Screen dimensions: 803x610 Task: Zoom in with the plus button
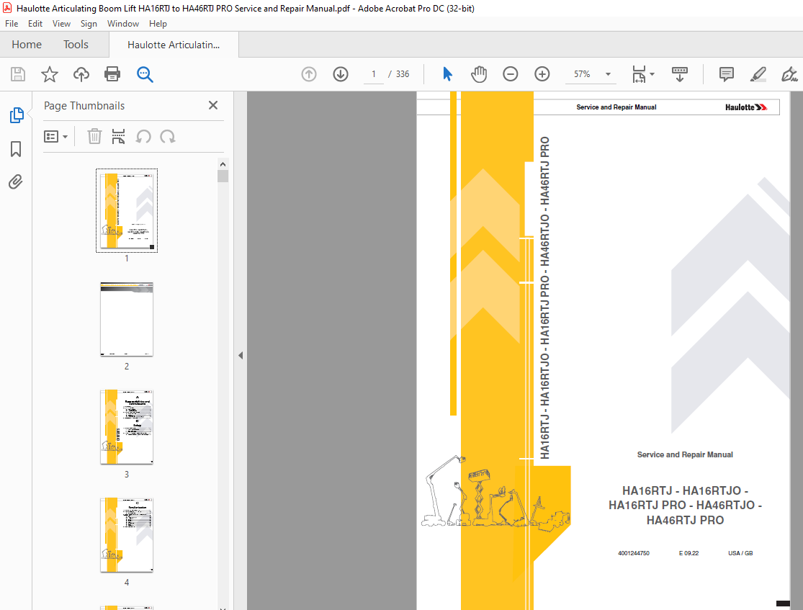point(542,74)
